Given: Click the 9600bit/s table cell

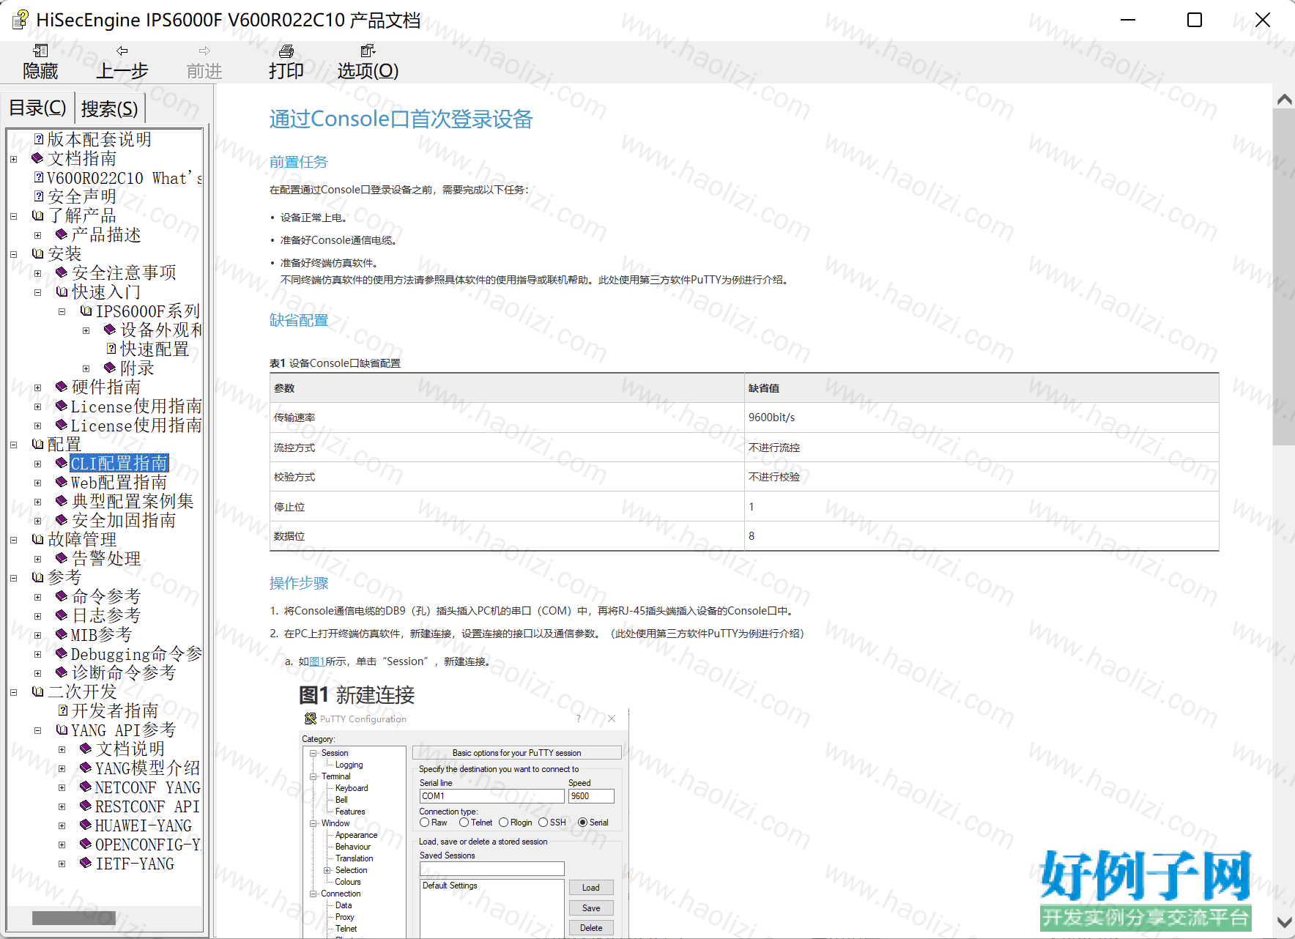Looking at the screenshot, I should 982,417.
